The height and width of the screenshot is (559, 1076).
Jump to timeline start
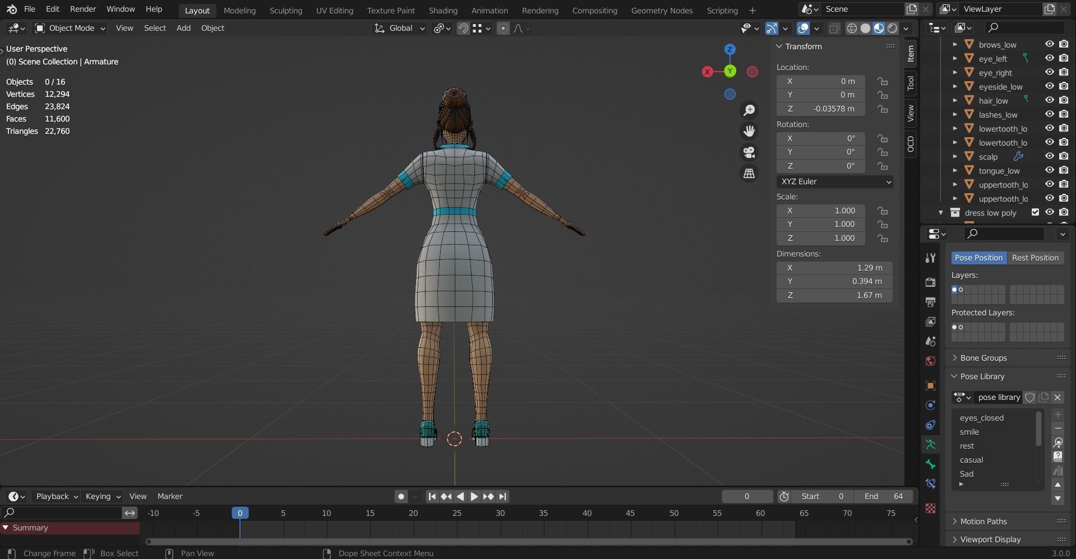[x=432, y=496]
